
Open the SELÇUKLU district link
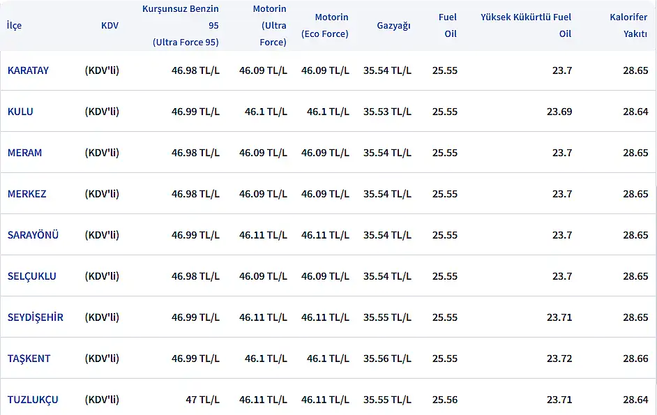click(32, 276)
